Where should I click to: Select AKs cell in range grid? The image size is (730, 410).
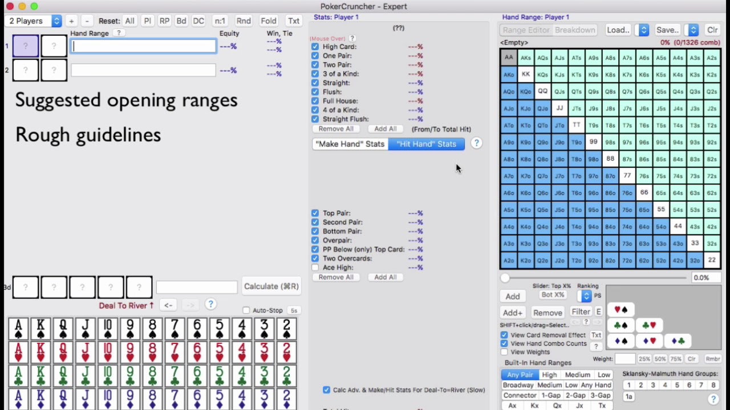coord(525,58)
